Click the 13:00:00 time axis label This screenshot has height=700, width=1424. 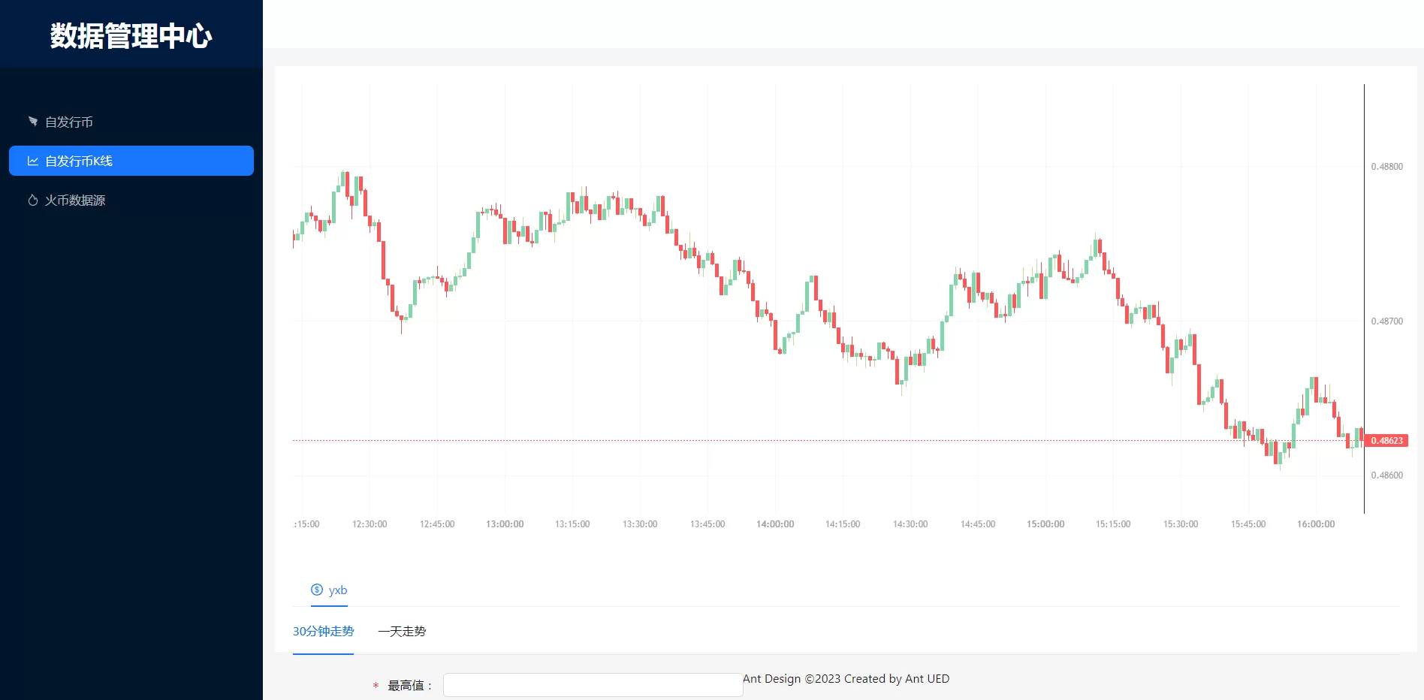tap(505, 524)
